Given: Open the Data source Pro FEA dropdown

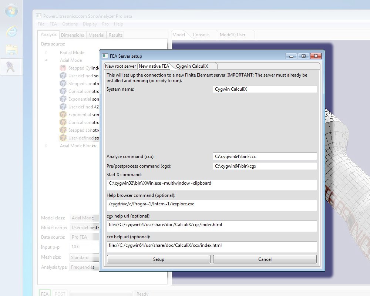Looking at the screenshot, I should [x=84, y=237].
